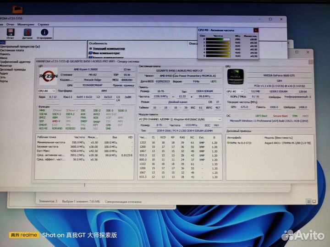Click the DDR4 SDRAM memory type field

(204, 91)
